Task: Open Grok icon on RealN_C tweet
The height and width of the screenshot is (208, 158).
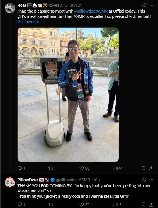Action: 144,5
